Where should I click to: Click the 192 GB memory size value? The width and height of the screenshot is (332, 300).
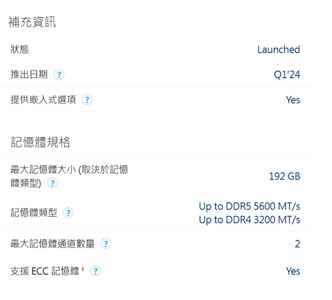285,176
